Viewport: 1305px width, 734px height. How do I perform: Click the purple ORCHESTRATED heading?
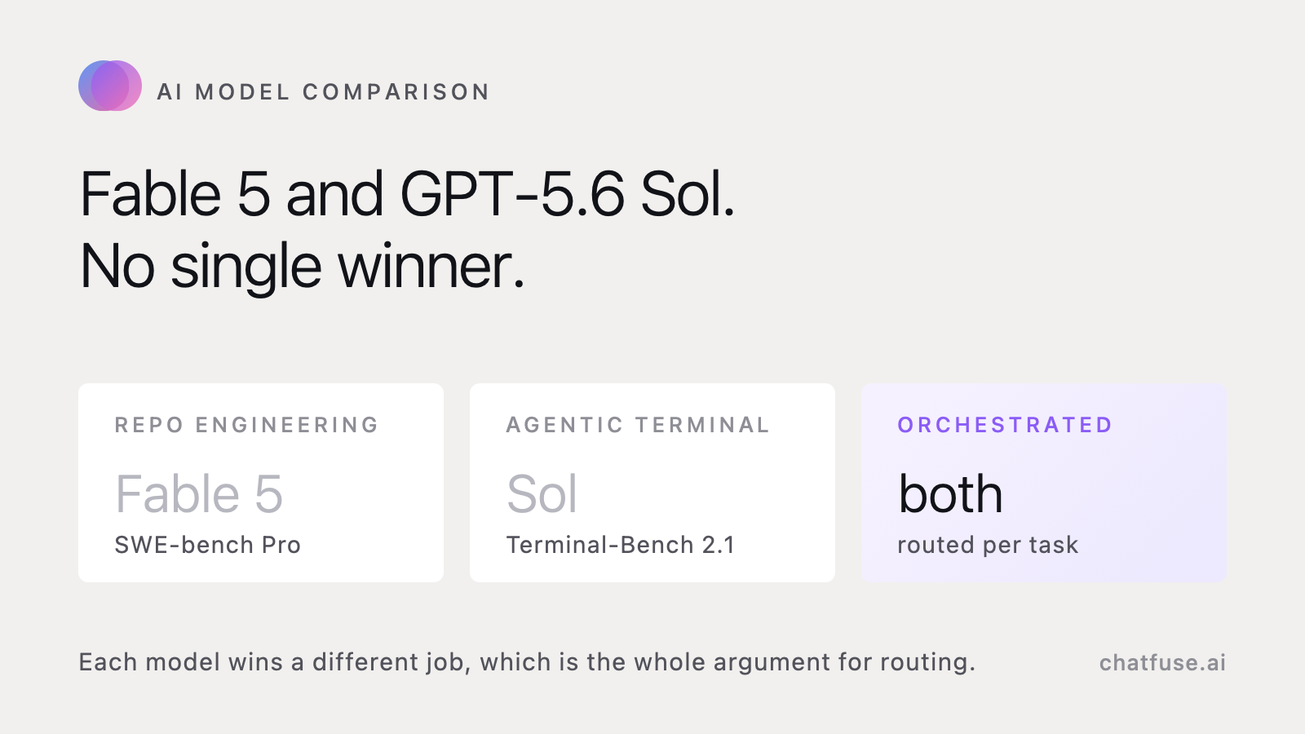coord(1005,425)
